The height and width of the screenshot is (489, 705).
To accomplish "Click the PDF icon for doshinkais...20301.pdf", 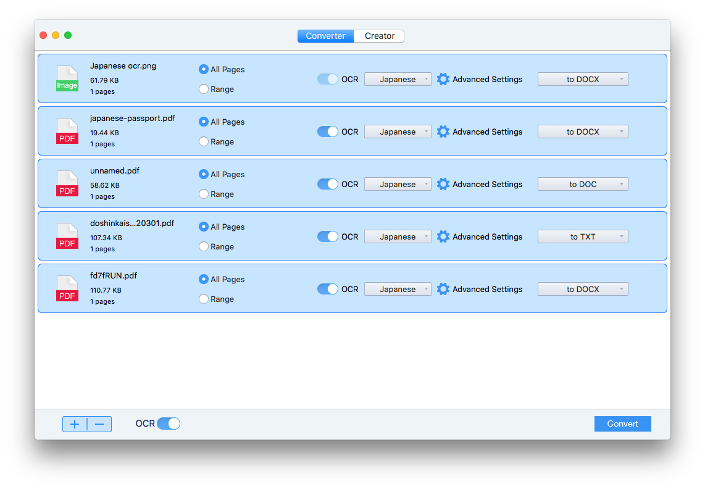I will tap(67, 236).
